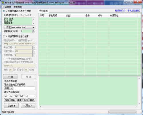Click the 结束页码 field showing 100
143x115 pixels.
24,51
